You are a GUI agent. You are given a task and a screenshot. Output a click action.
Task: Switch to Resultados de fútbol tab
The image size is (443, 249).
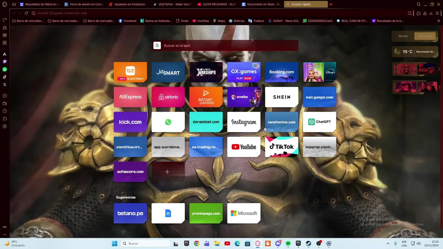click(x=40, y=4)
